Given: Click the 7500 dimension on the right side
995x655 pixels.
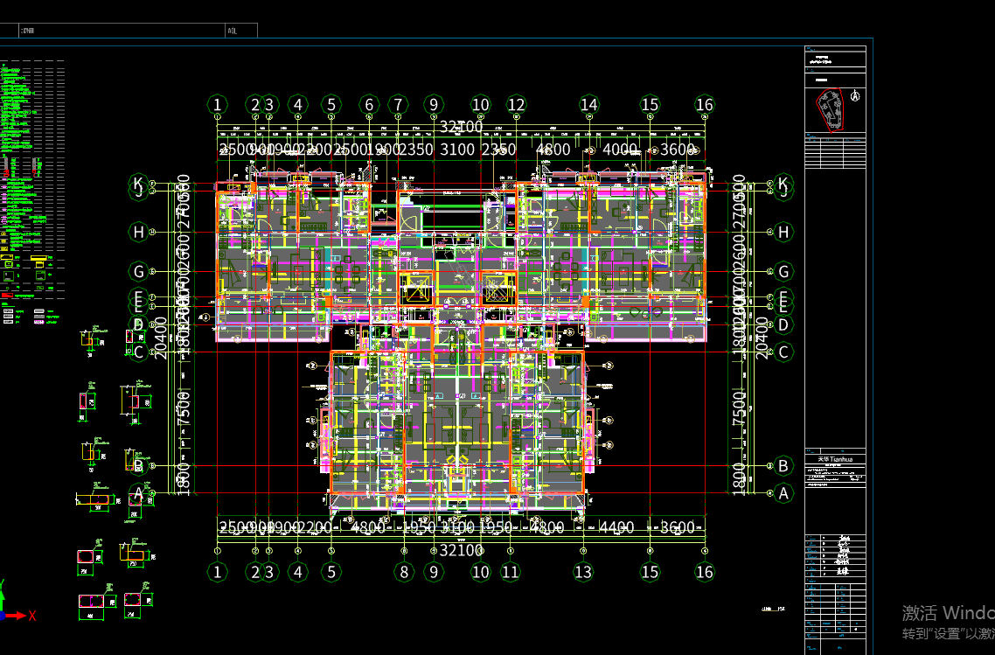Looking at the screenshot, I should pos(740,408).
